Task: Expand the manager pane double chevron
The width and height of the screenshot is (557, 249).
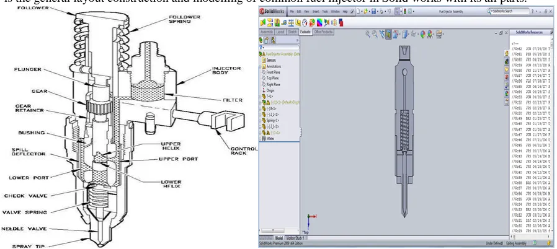Action: (x=297, y=40)
